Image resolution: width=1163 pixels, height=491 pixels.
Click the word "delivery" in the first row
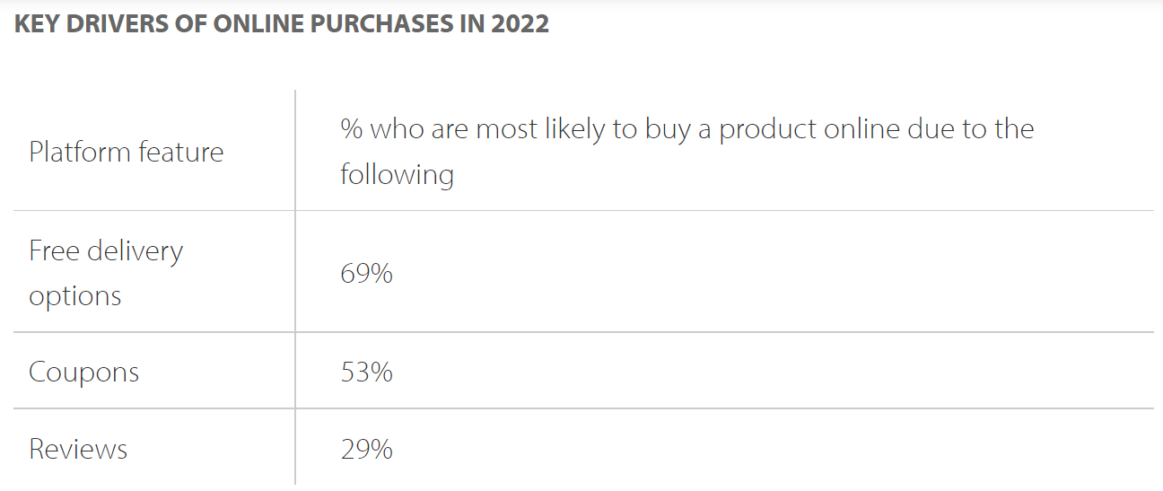click(135, 250)
